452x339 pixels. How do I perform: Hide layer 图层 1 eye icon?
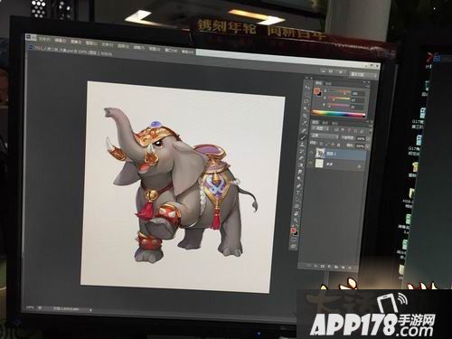[311, 152]
